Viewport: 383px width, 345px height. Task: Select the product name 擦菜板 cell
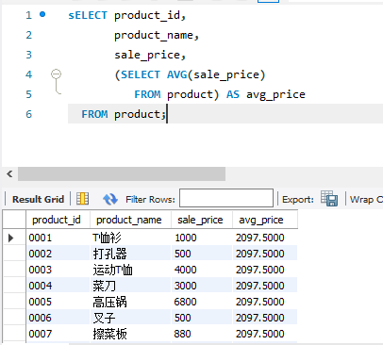point(130,334)
